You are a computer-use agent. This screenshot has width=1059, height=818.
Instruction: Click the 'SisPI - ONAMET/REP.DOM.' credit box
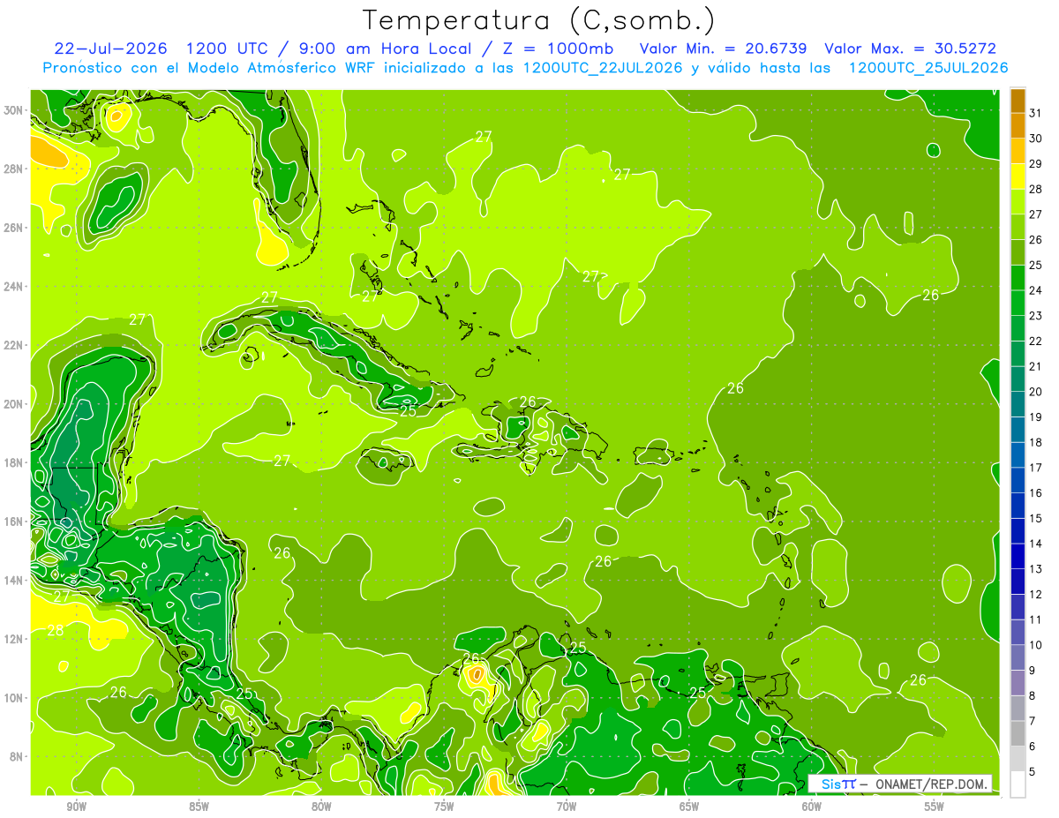coord(900,784)
